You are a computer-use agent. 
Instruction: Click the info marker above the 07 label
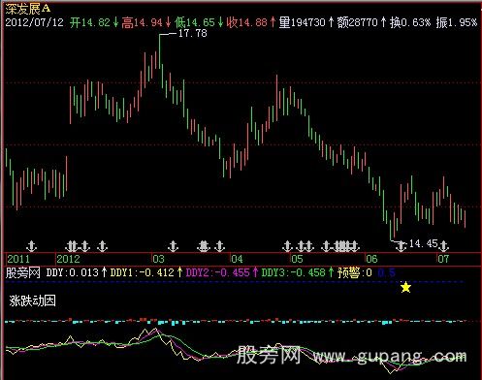coord(443,246)
